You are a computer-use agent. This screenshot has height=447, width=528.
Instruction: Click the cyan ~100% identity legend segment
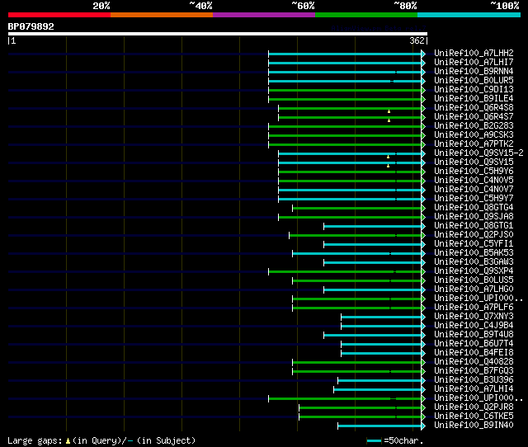tap(469, 15)
